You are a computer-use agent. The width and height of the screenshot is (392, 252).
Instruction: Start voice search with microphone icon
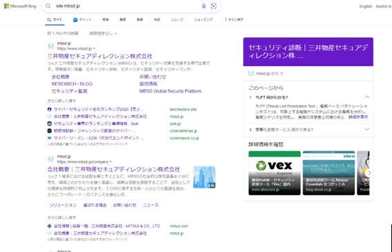click(x=204, y=6)
